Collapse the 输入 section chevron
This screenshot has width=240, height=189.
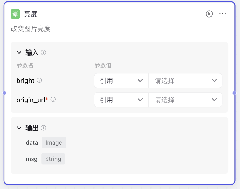coord(19,52)
